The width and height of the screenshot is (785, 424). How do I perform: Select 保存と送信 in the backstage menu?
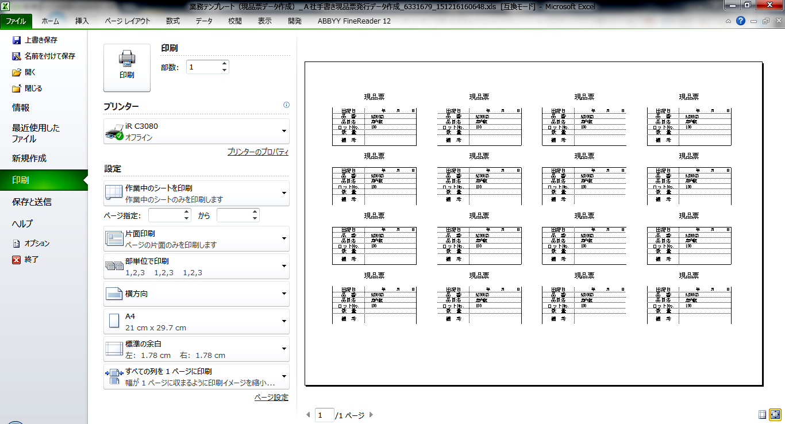tap(32, 202)
